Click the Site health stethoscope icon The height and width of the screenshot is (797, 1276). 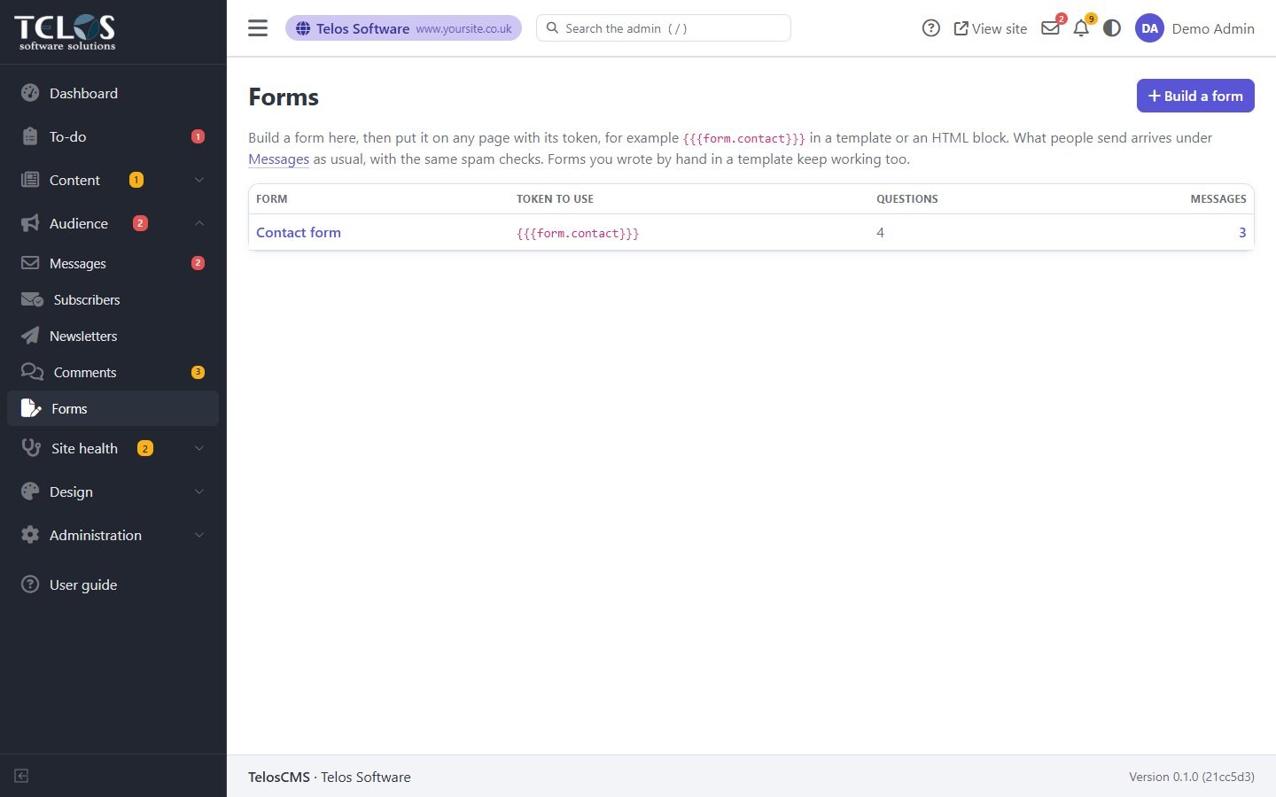click(x=31, y=448)
